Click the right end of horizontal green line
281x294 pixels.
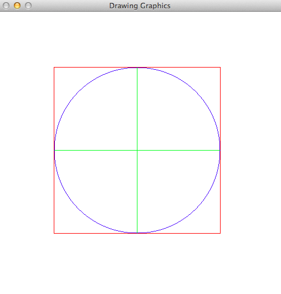pos(219,150)
